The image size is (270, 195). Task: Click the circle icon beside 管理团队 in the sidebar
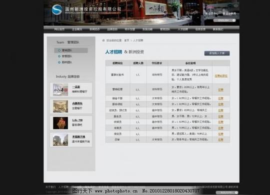pos(59,56)
